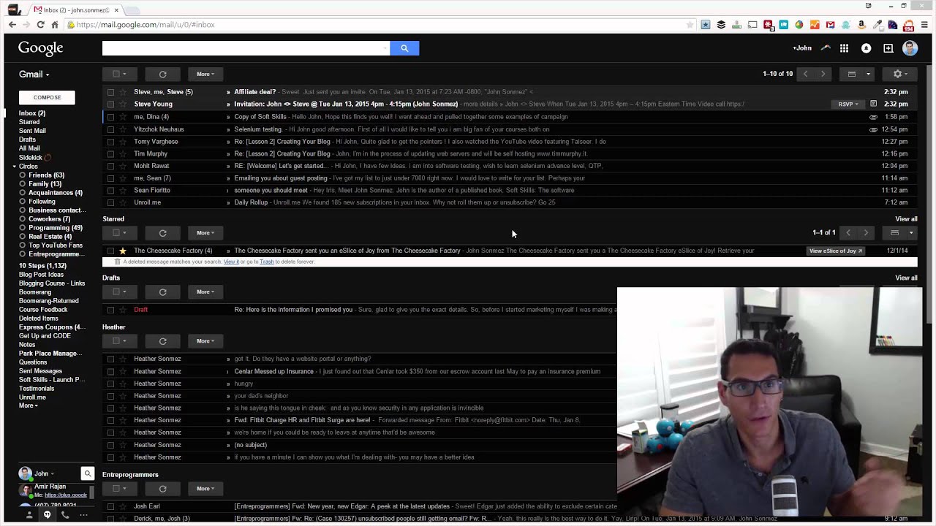Click the Sidekick extension icon in header
The image size is (936, 526).
[826, 48]
